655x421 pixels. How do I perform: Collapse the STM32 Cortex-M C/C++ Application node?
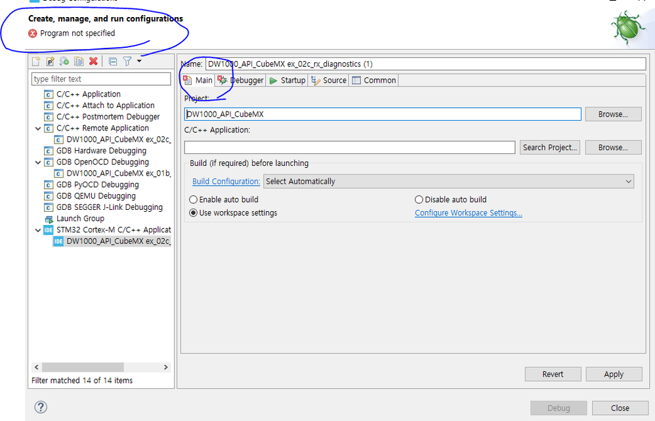[x=38, y=230]
